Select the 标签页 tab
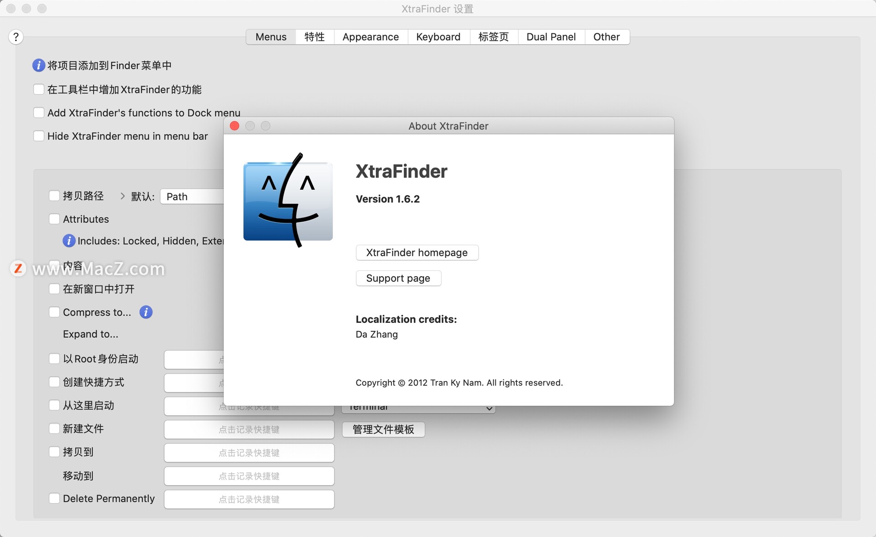 click(x=493, y=36)
